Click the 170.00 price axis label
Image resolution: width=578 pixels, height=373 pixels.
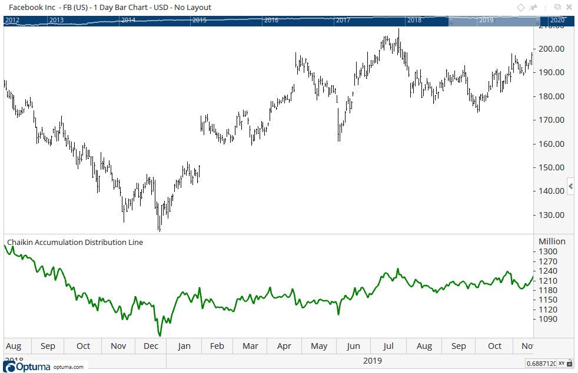click(x=552, y=120)
